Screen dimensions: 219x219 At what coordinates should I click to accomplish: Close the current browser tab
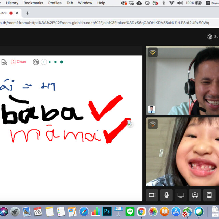click(x=17, y=13)
